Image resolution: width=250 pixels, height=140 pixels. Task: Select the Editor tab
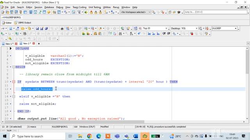coord(7,23)
